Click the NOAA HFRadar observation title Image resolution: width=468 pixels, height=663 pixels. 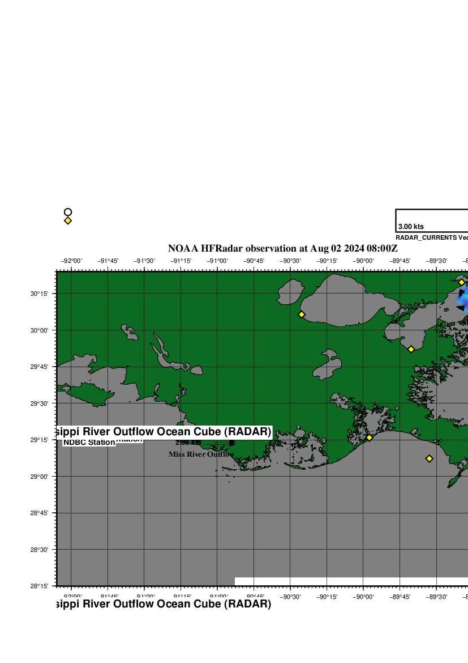coord(282,248)
